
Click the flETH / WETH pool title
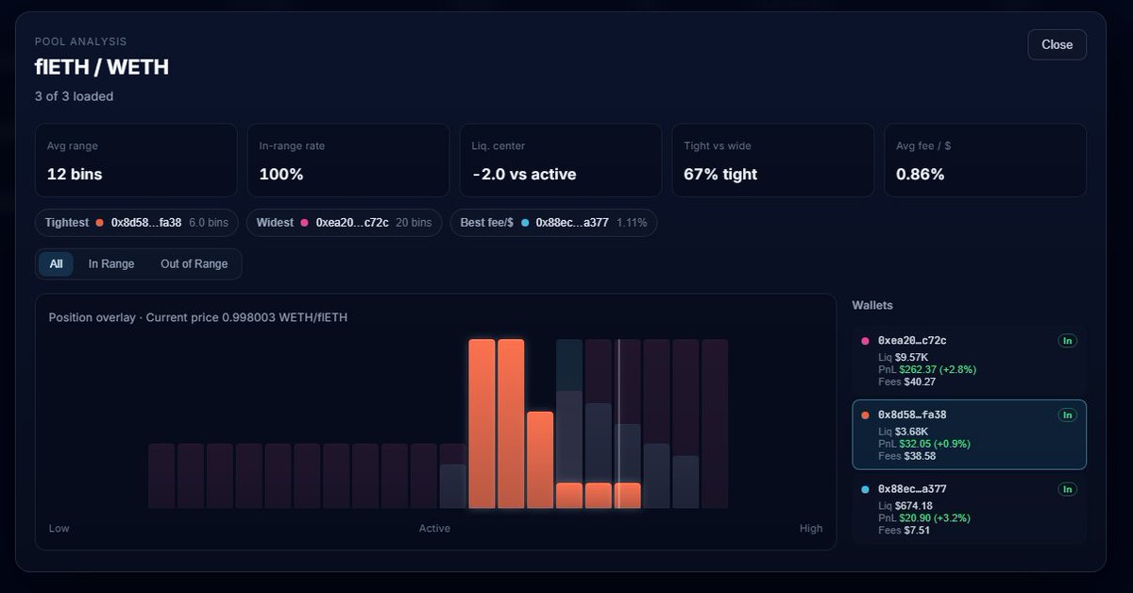coord(102,67)
